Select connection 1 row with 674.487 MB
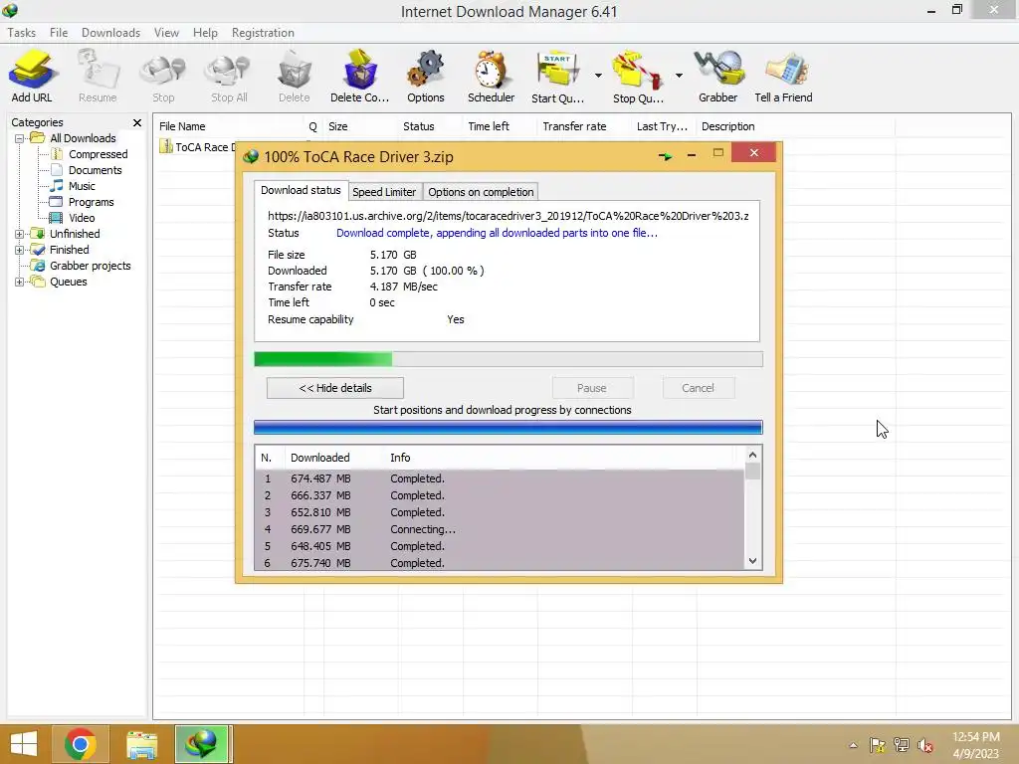 [500, 478]
